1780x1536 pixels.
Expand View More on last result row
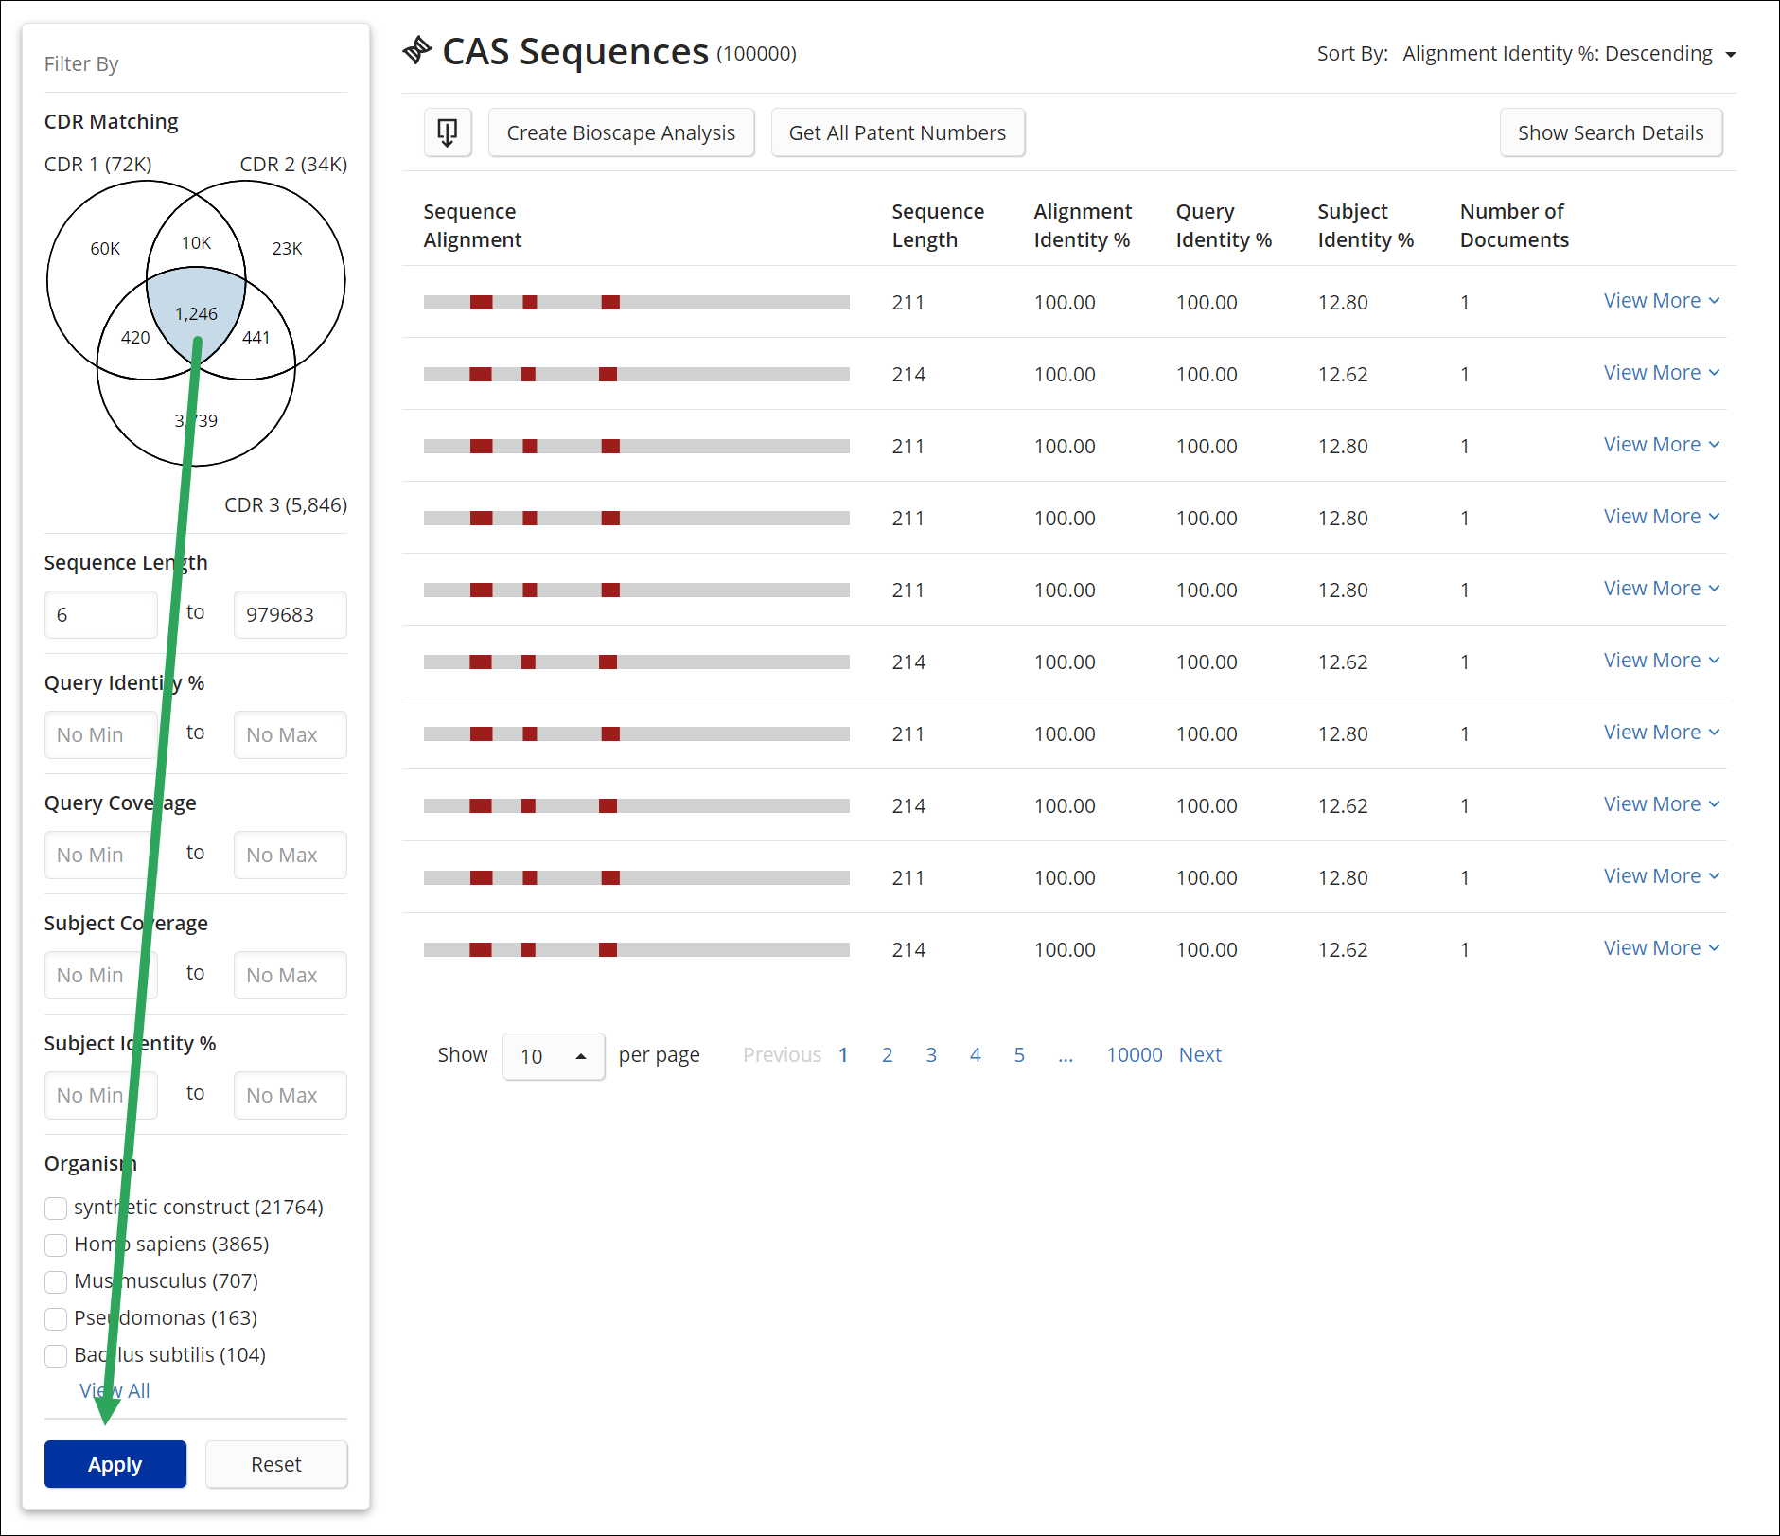(1661, 948)
